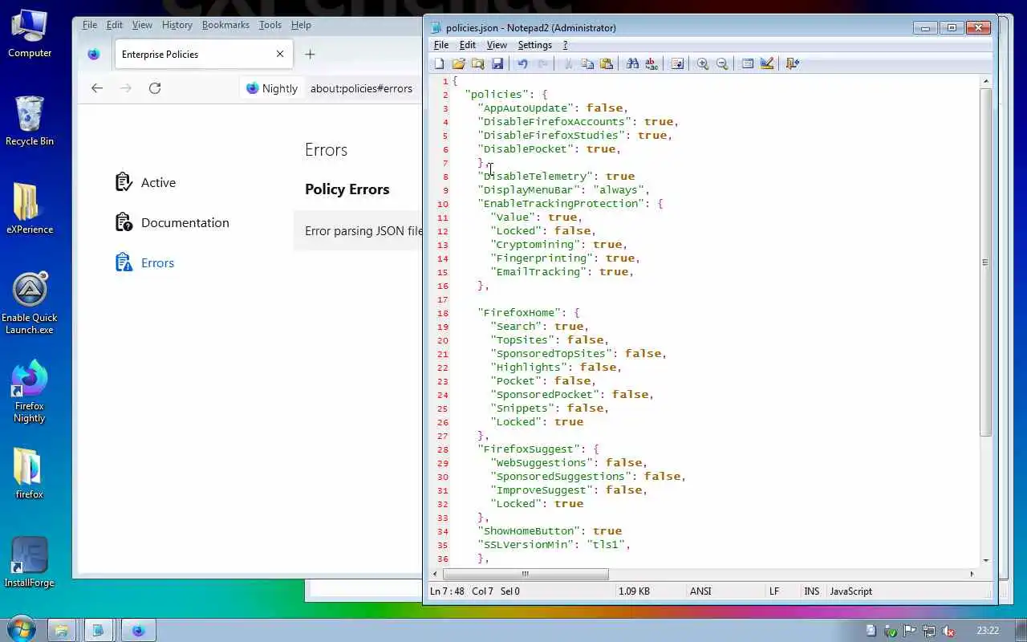This screenshot has width=1027, height=642.
Task: Open the File menu in Notepad2
Action: (441, 45)
